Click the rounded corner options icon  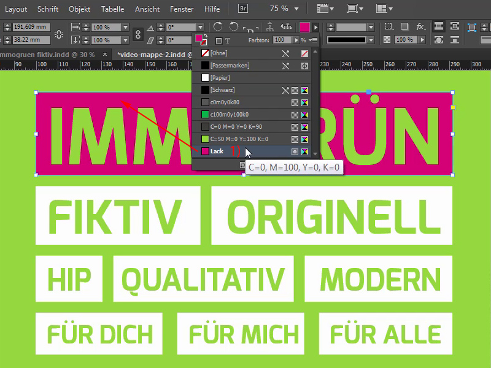(388, 27)
